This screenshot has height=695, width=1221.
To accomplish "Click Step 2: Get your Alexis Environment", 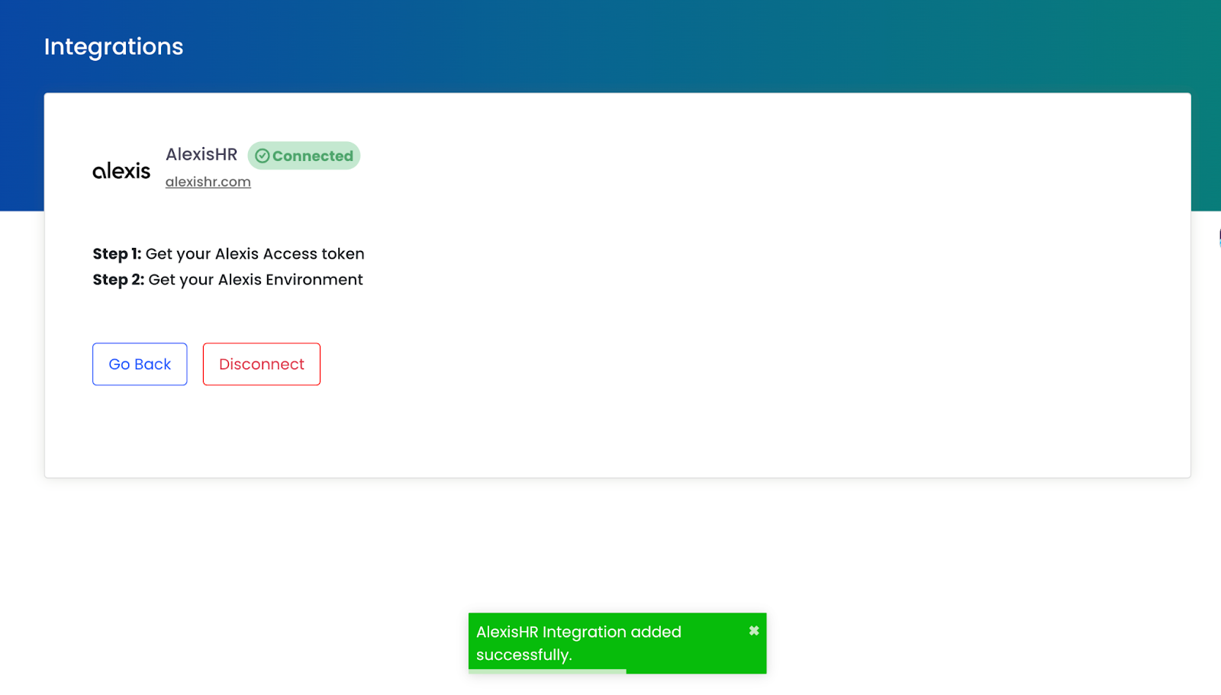I will (228, 279).
